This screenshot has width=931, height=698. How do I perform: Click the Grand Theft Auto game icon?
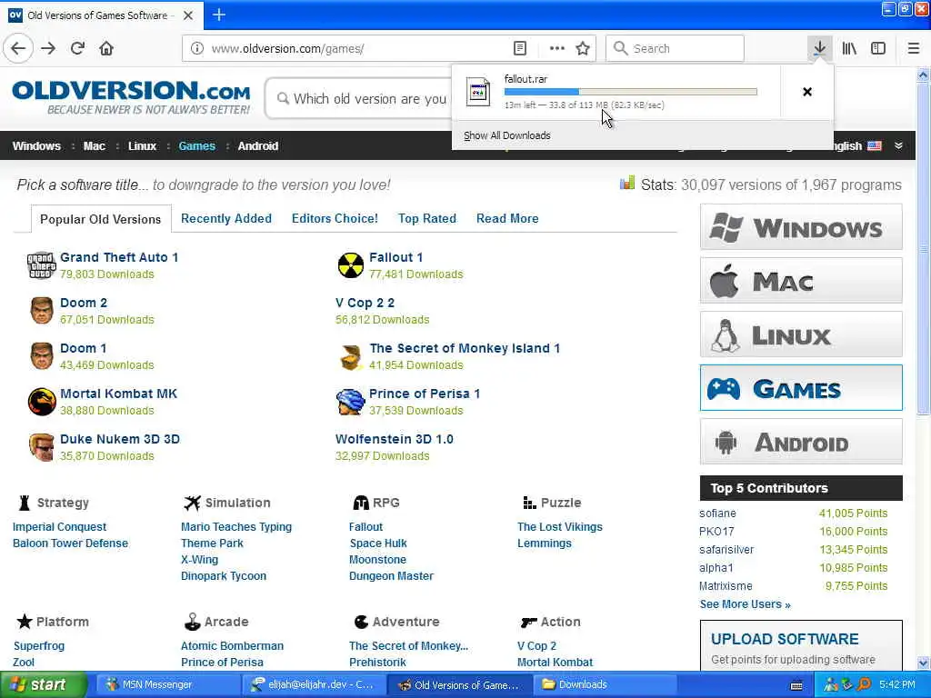tap(42, 265)
